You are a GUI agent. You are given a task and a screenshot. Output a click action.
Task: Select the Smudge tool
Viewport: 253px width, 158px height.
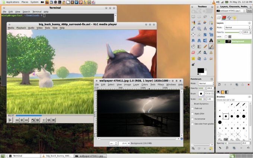point(211,58)
